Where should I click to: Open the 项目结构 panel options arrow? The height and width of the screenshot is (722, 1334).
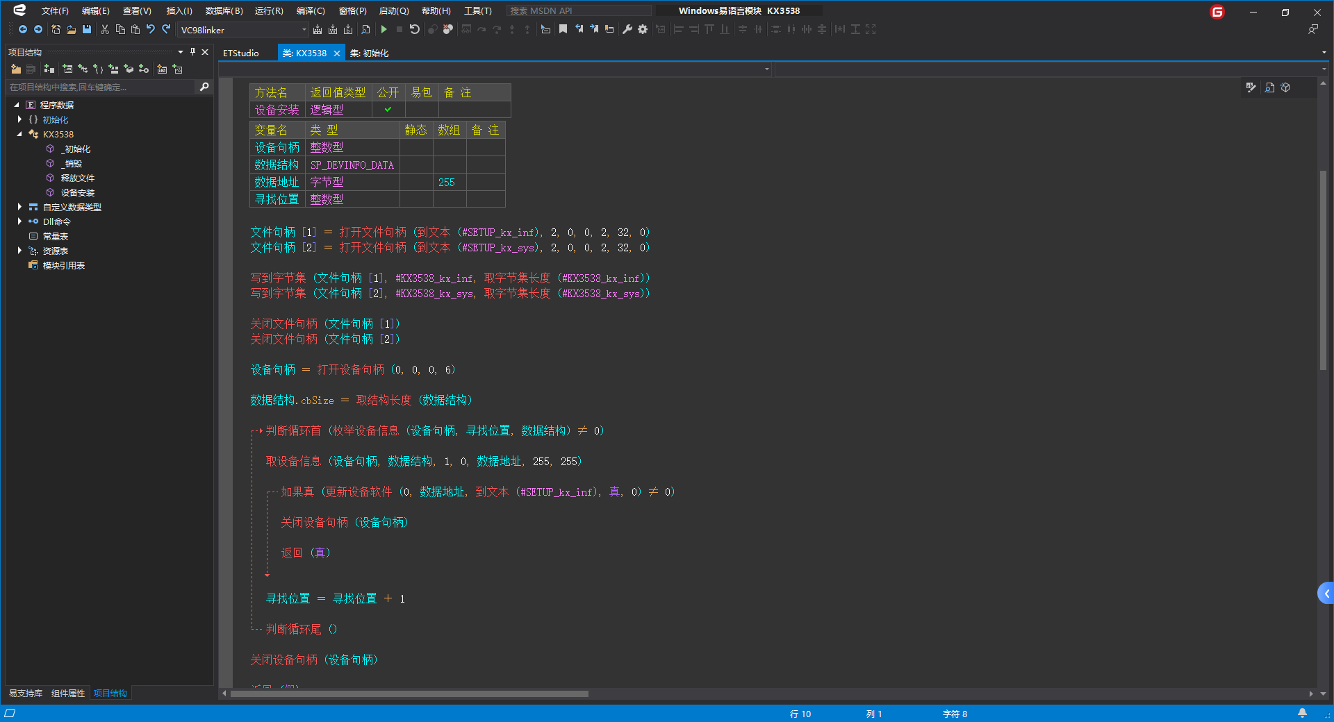[181, 51]
